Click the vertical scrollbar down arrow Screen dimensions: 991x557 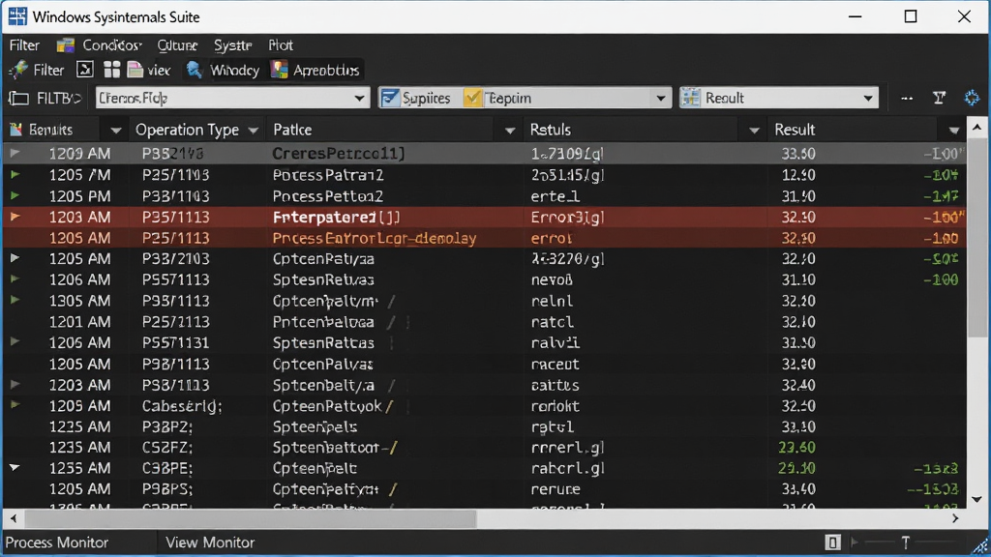point(977,500)
